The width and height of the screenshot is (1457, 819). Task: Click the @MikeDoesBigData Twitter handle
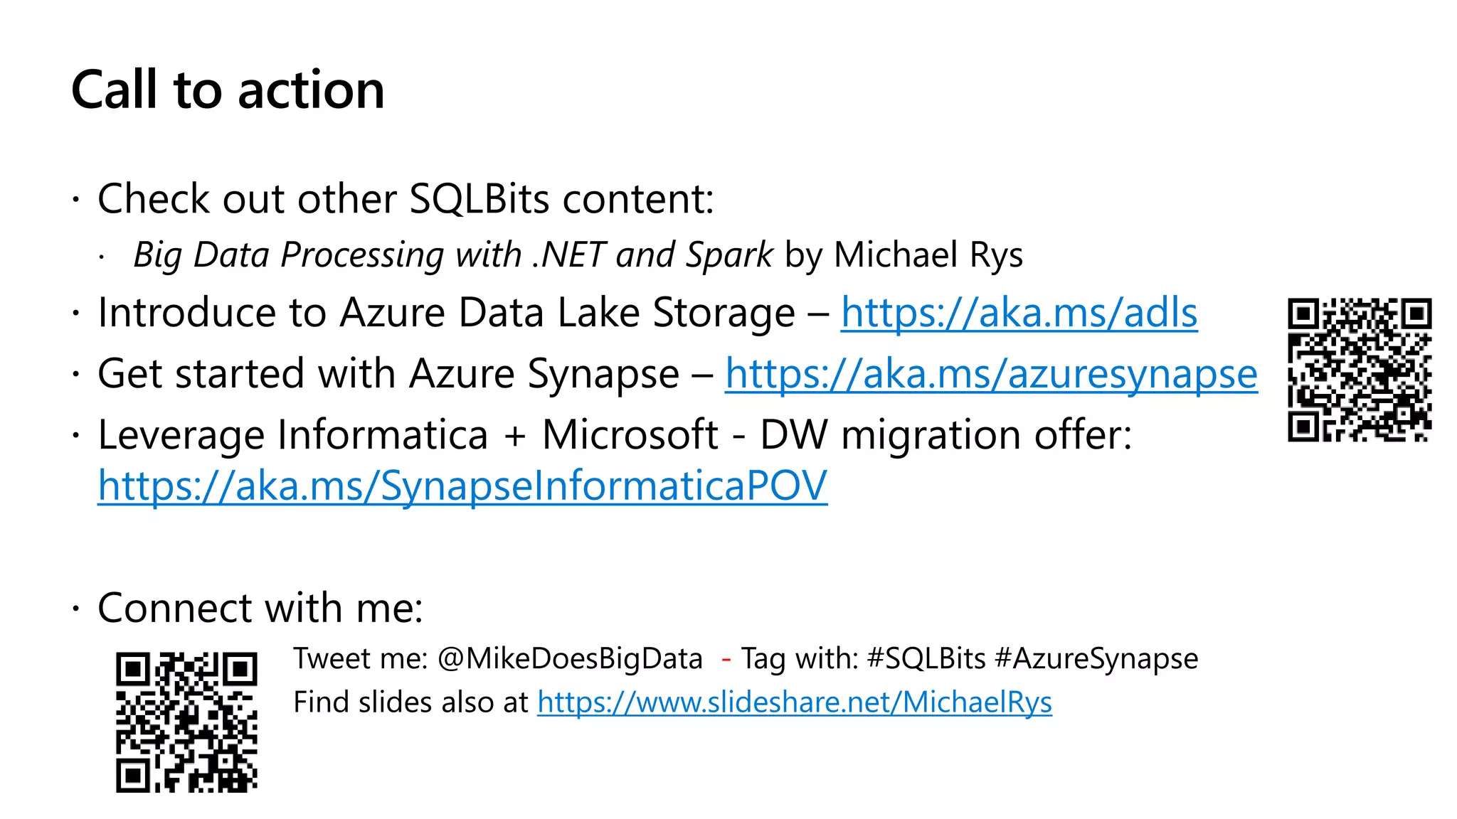(570, 659)
